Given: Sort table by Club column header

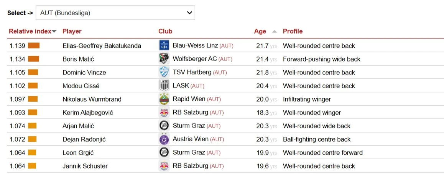Looking at the screenshot, I should click(x=165, y=31).
